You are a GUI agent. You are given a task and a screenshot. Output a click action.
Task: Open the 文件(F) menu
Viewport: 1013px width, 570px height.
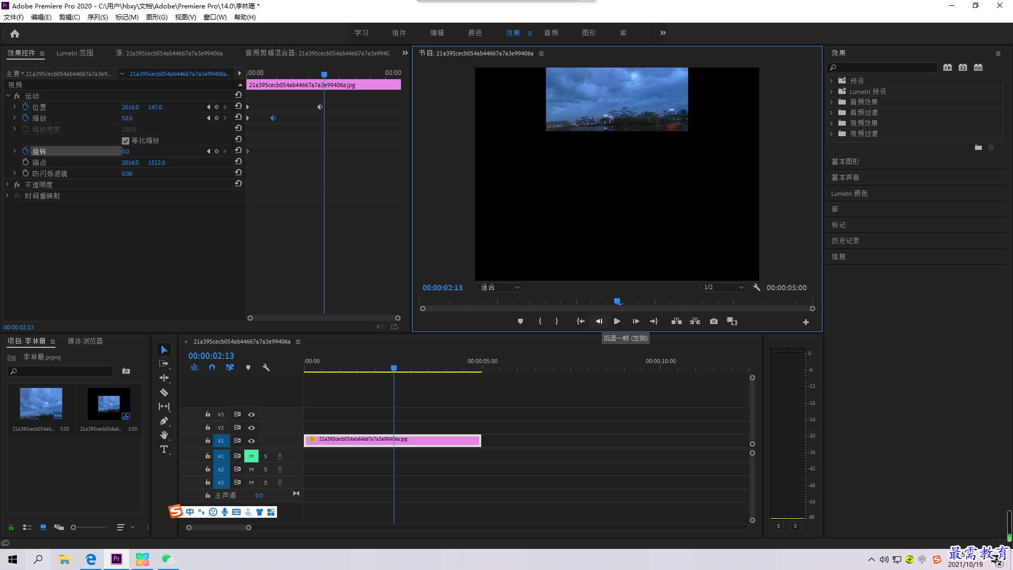(14, 17)
